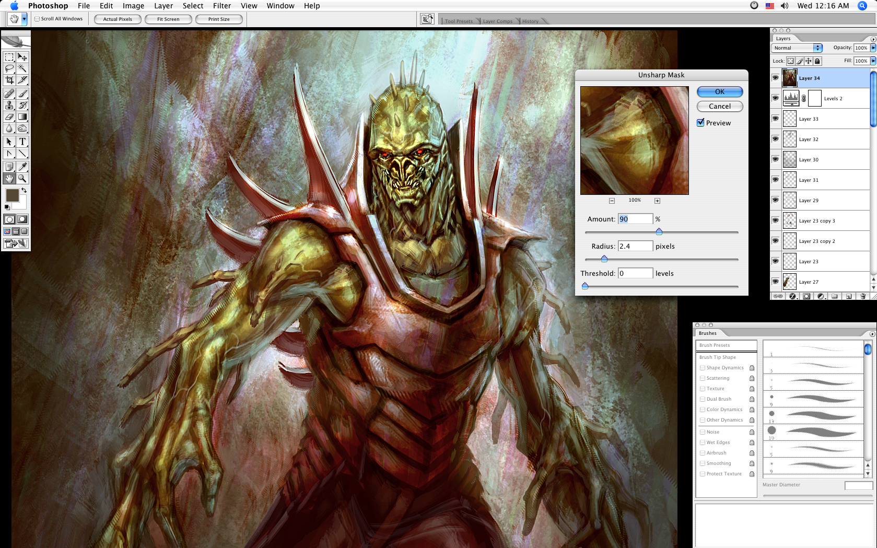Select the Notes tool

click(x=9, y=167)
